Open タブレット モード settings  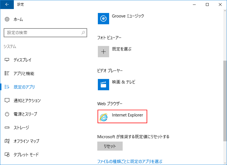coord(26,155)
